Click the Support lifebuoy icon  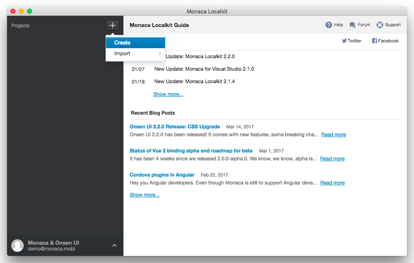coord(379,25)
